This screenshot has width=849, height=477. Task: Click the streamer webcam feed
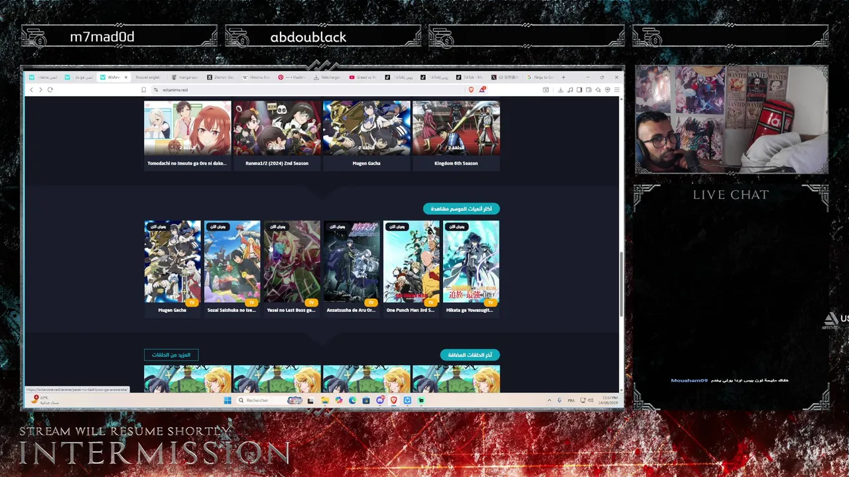[x=732, y=120]
